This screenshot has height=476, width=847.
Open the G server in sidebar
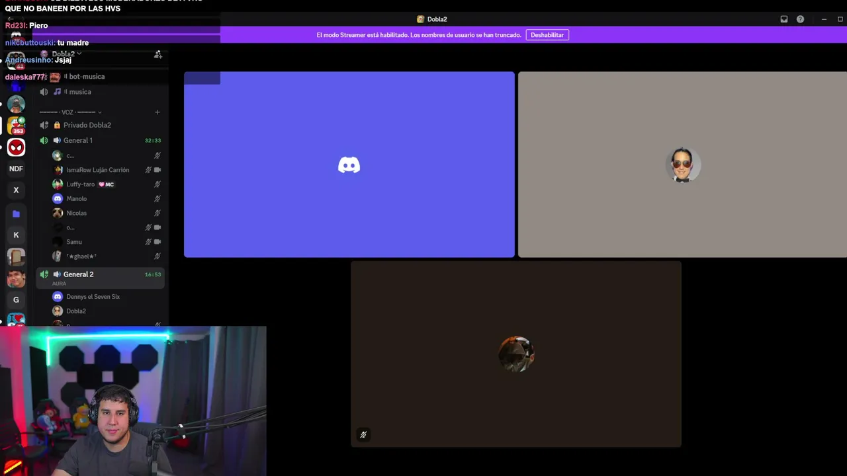pos(17,299)
